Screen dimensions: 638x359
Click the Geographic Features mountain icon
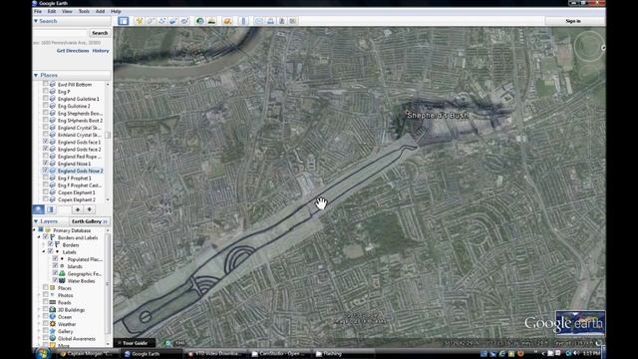click(62, 273)
